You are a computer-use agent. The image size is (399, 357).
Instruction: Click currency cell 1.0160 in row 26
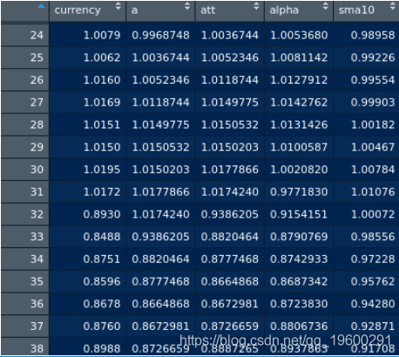tap(102, 80)
